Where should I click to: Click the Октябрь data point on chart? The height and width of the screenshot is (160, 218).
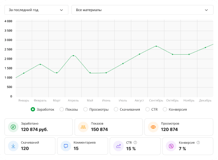coord(172,54)
